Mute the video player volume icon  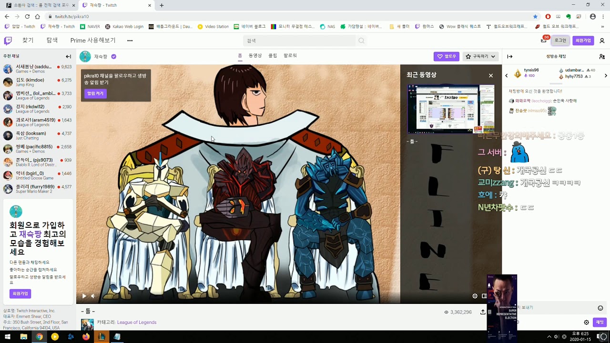[93, 296]
